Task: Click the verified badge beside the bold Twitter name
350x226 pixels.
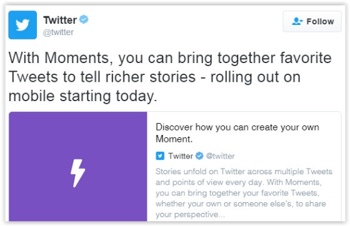Action: pyautogui.click(x=84, y=19)
